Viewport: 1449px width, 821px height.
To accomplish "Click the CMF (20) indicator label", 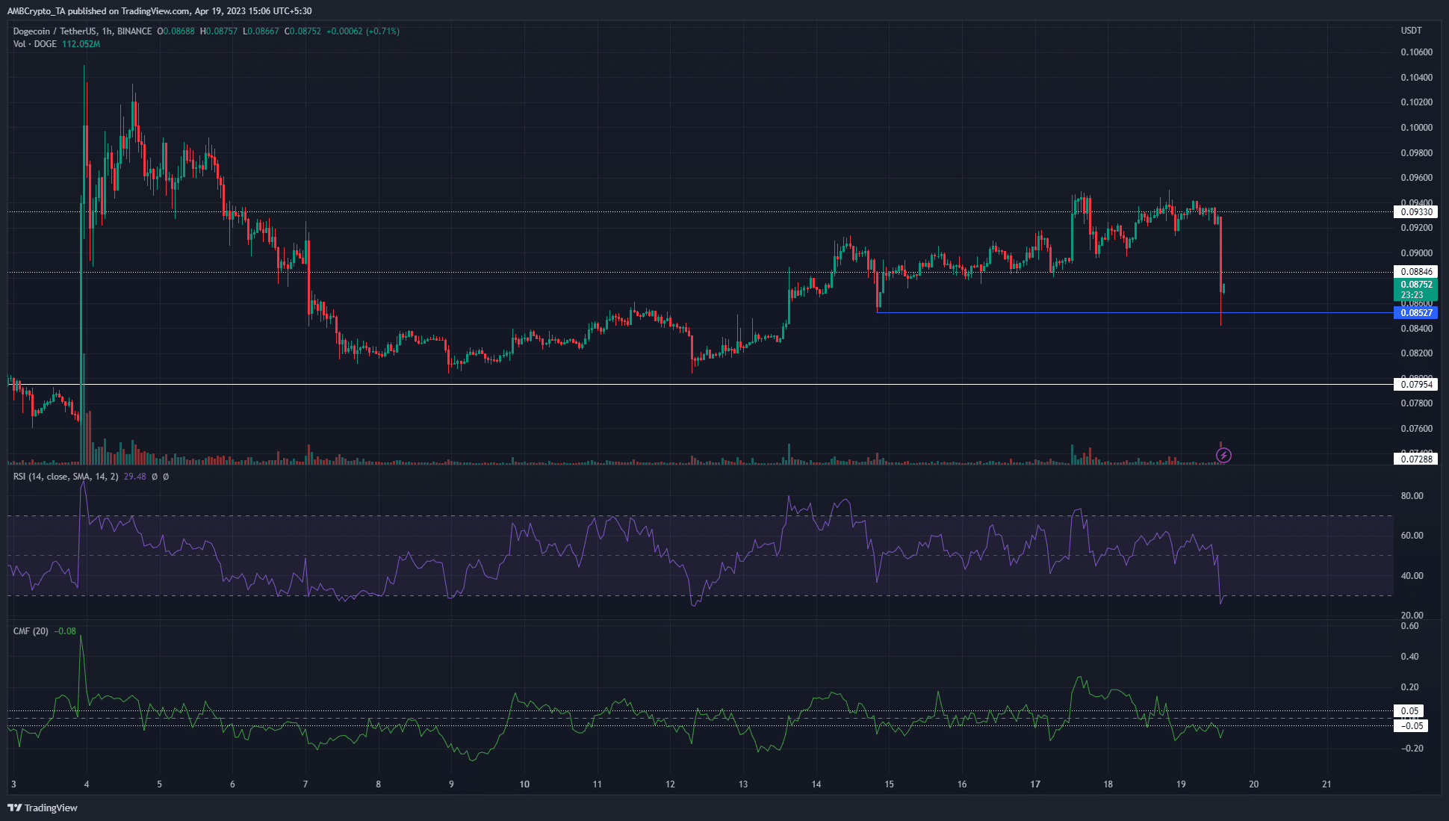I will pyautogui.click(x=31, y=631).
